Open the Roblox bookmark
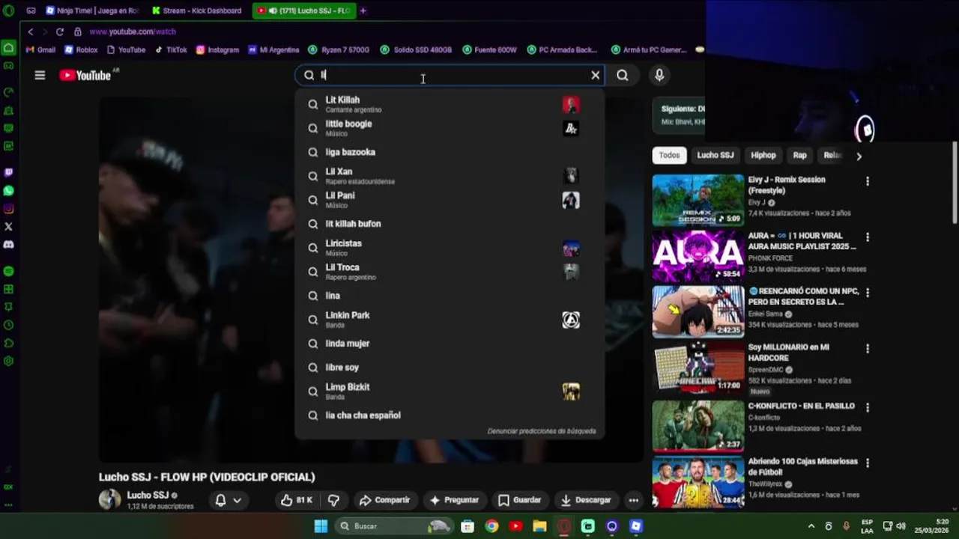Screen dimensions: 959x539 pyautogui.click(x=81, y=49)
